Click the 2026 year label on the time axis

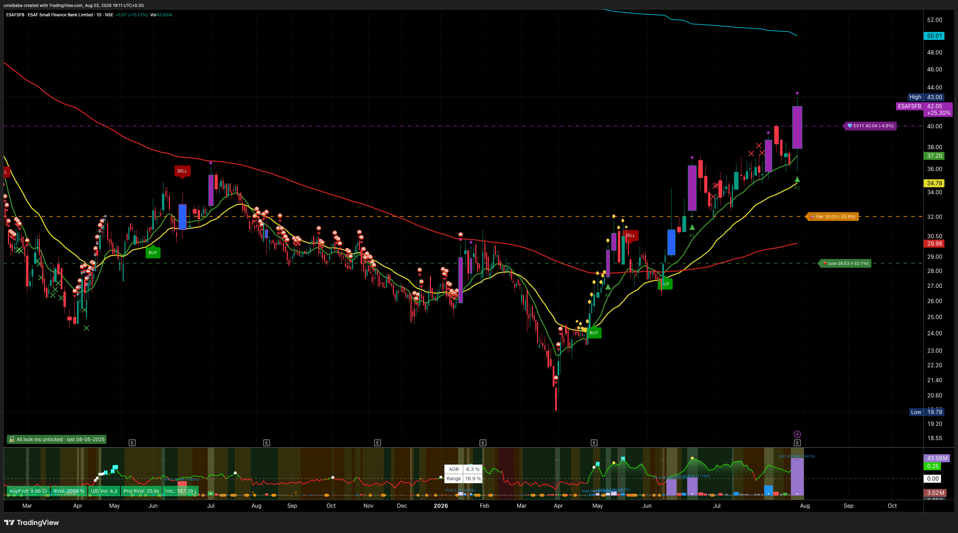[x=441, y=506]
